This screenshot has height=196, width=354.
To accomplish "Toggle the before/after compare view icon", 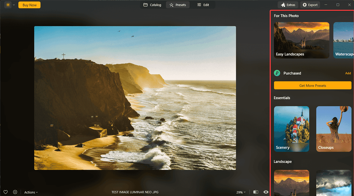I will coord(256,192).
